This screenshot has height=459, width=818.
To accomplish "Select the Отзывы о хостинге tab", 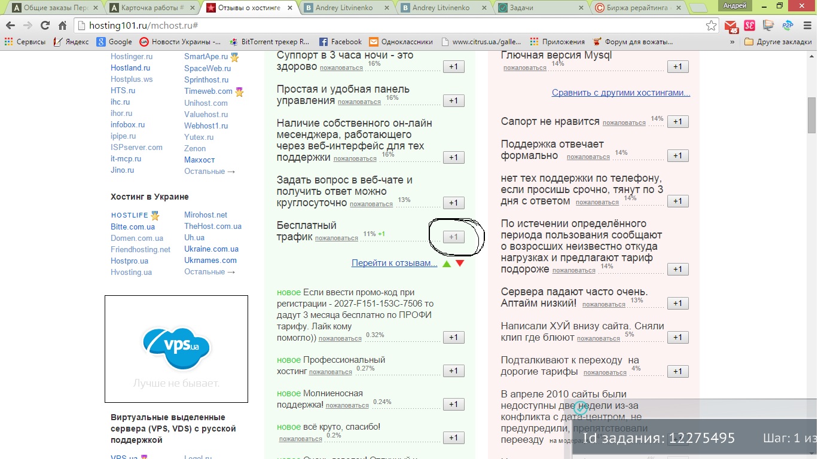I will pyautogui.click(x=248, y=8).
